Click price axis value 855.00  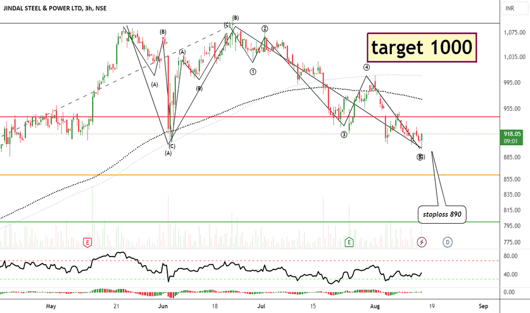tap(512, 179)
